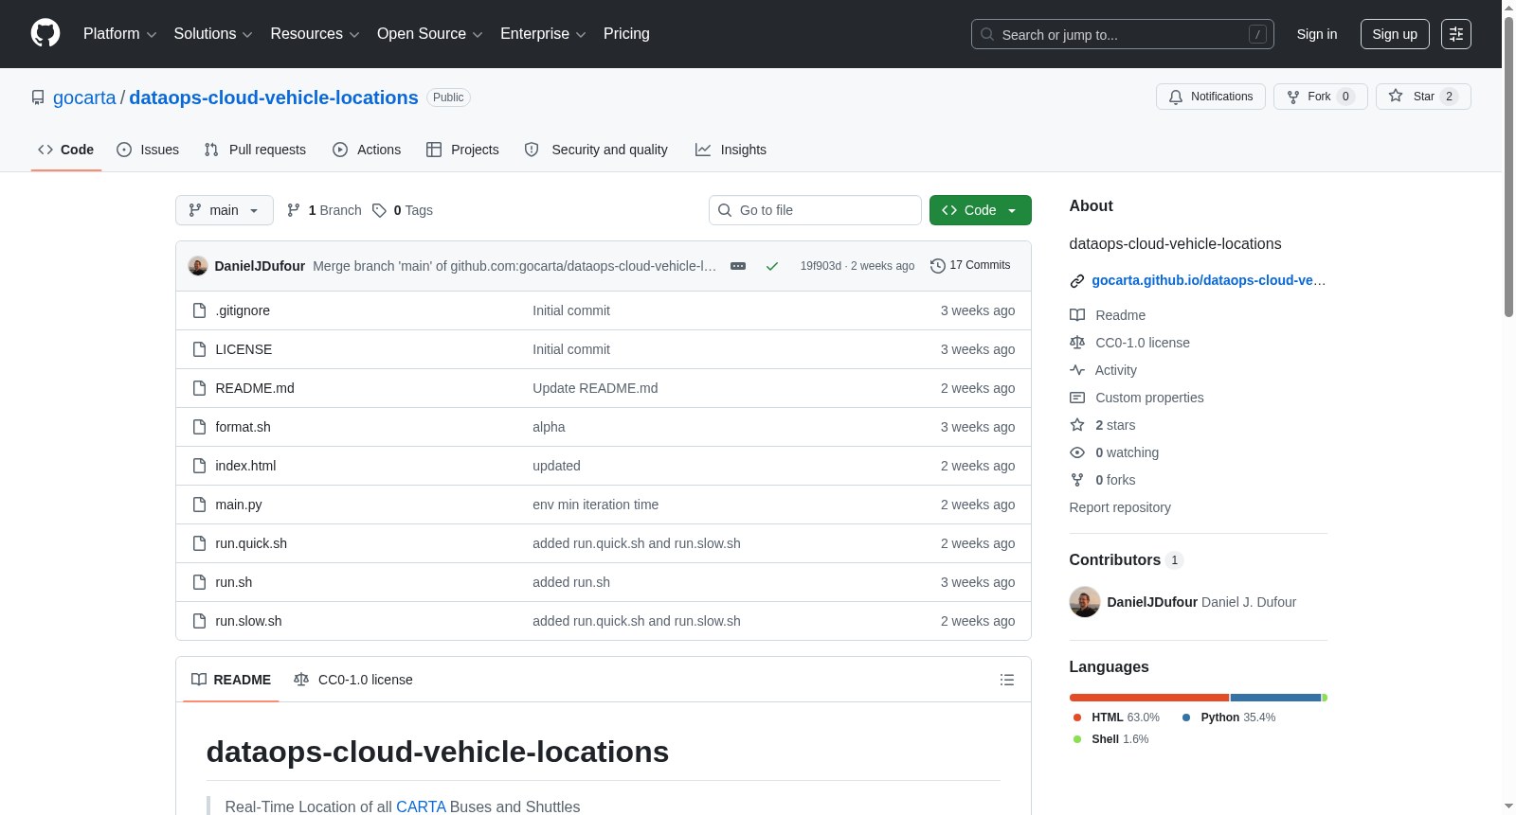View the commit status check mark
Screen dimensions: 1516x815
pos(772,266)
